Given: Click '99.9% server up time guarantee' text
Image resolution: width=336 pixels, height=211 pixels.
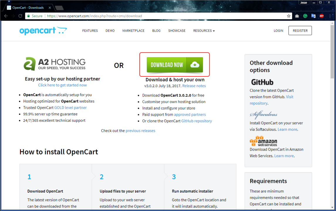Looking at the screenshot, I should tap(50, 114).
